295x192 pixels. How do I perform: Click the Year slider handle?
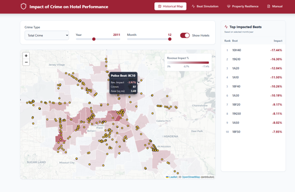(x=94, y=39)
